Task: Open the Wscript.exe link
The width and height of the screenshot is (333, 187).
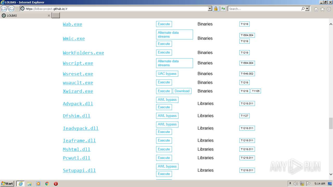Action: pos(78,63)
